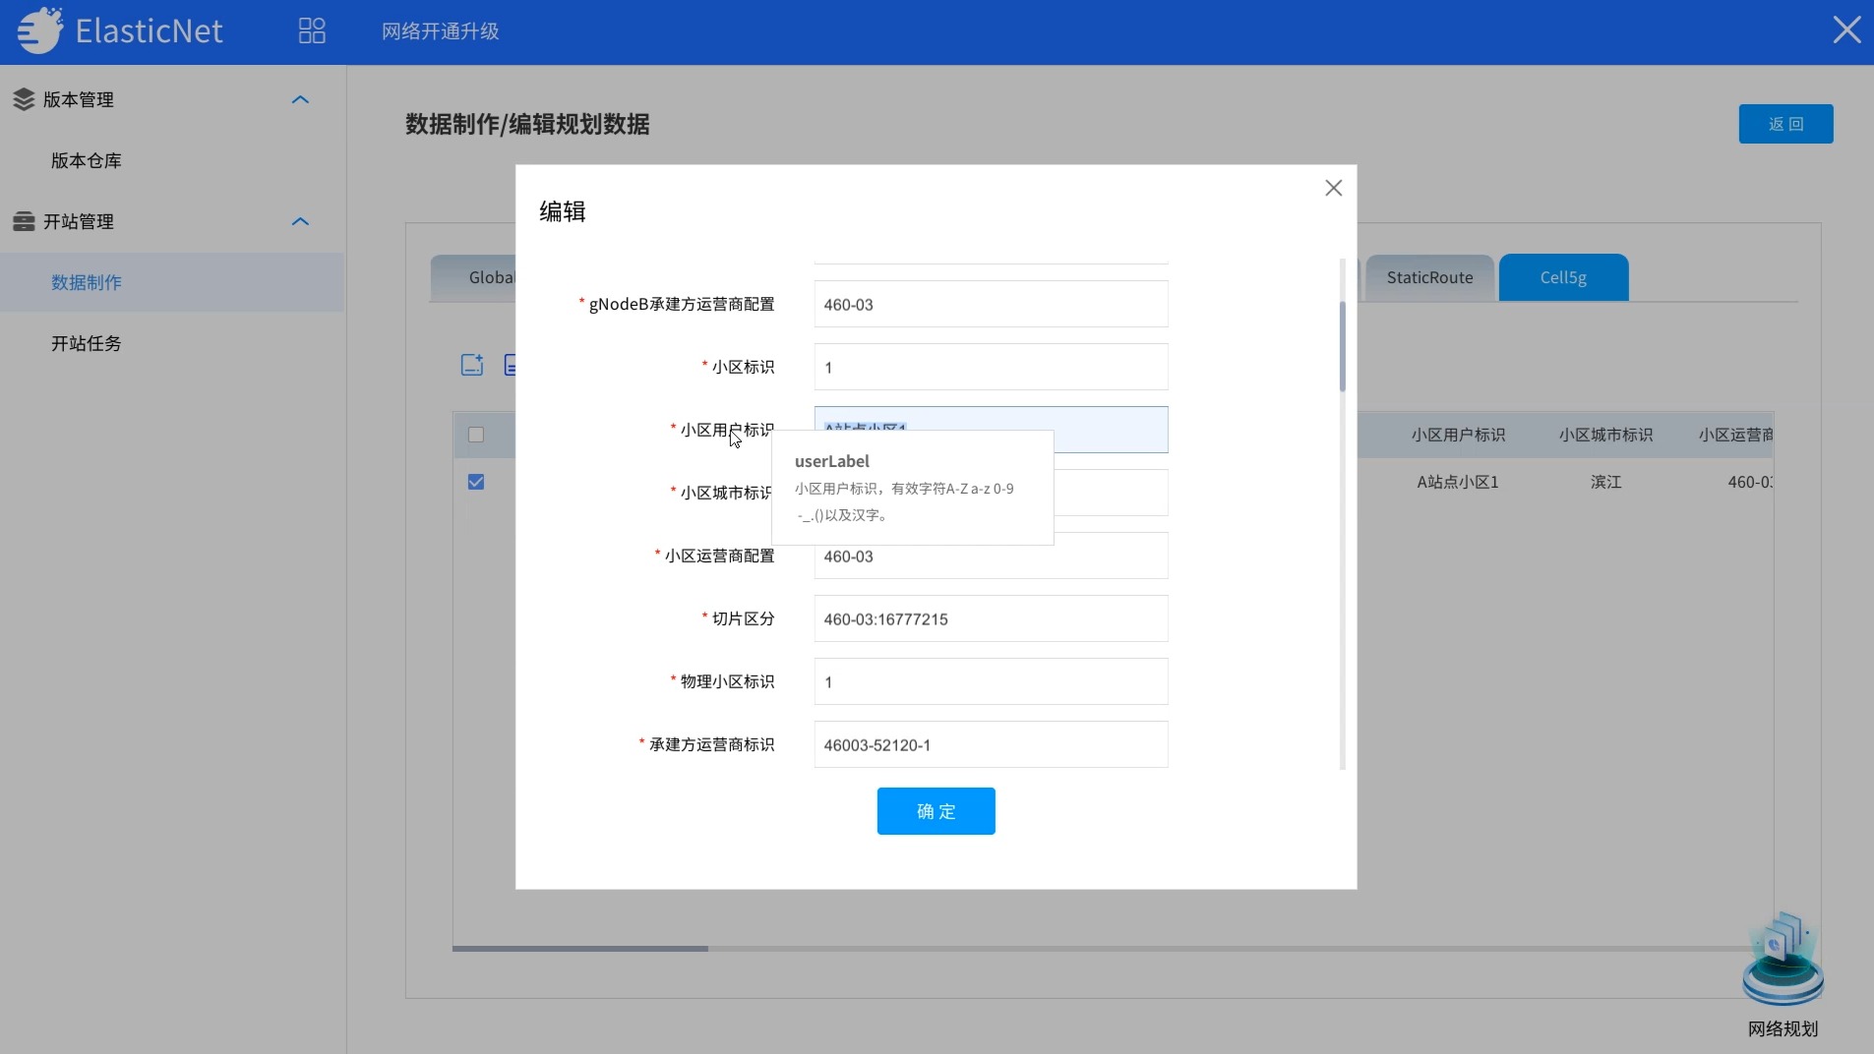The image size is (1874, 1054).
Task: Open 开站任务 in the sidebar
Action: [x=87, y=343]
